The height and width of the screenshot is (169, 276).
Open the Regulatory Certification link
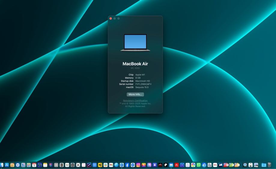(135, 101)
